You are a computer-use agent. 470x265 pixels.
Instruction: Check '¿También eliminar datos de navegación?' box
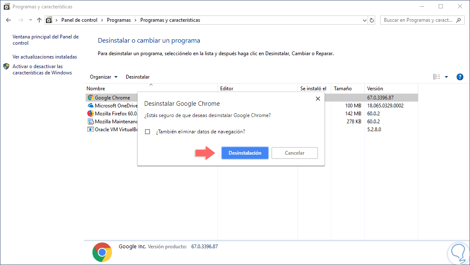[147, 132]
